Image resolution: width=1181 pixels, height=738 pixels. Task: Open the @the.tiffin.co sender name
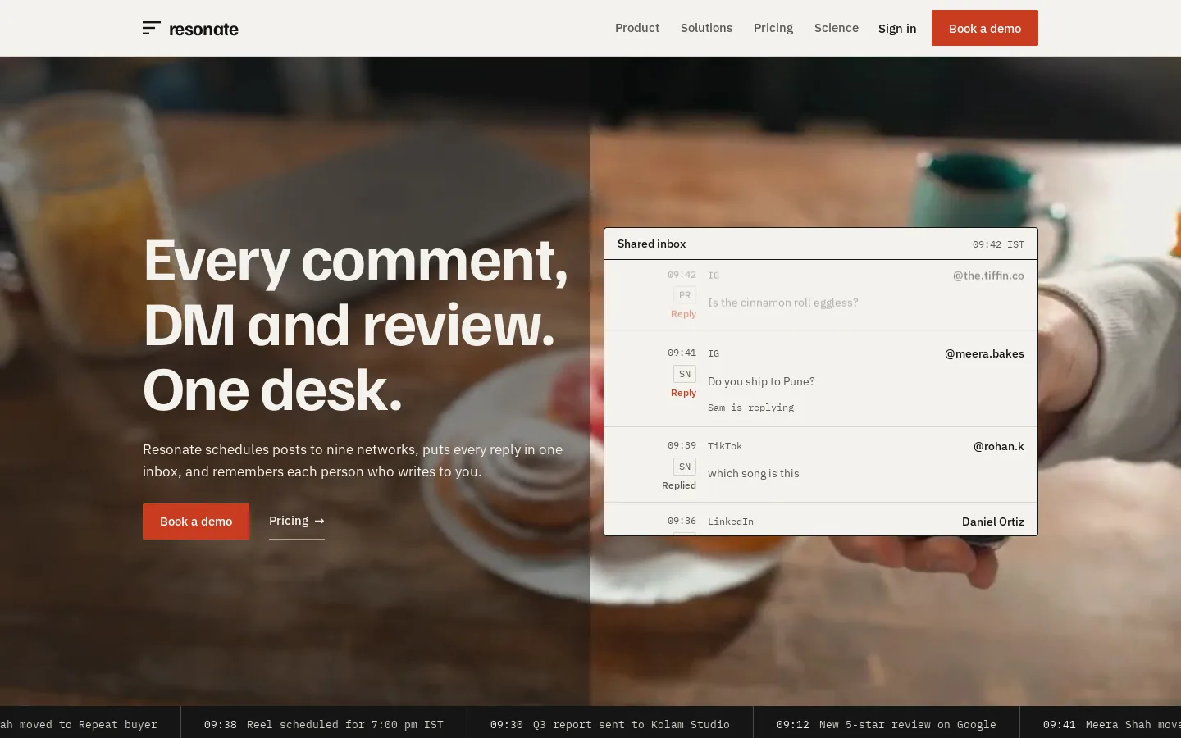click(x=988, y=276)
